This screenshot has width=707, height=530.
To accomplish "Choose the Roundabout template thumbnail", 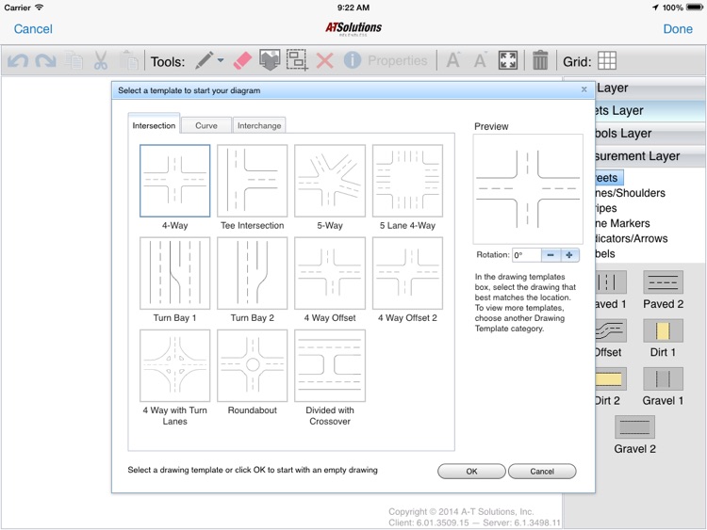I will (x=253, y=365).
